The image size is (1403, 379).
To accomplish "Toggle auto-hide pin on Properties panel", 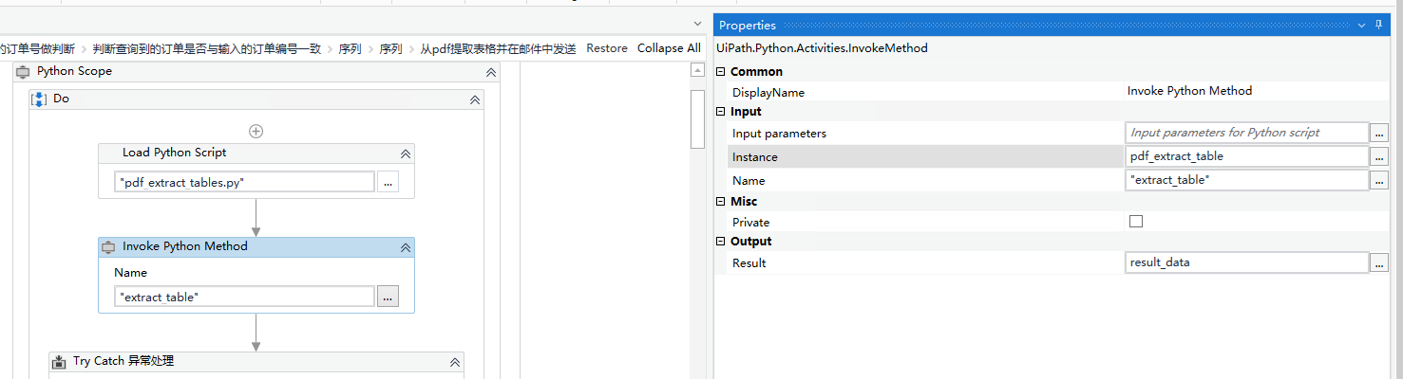I will click(1380, 26).
